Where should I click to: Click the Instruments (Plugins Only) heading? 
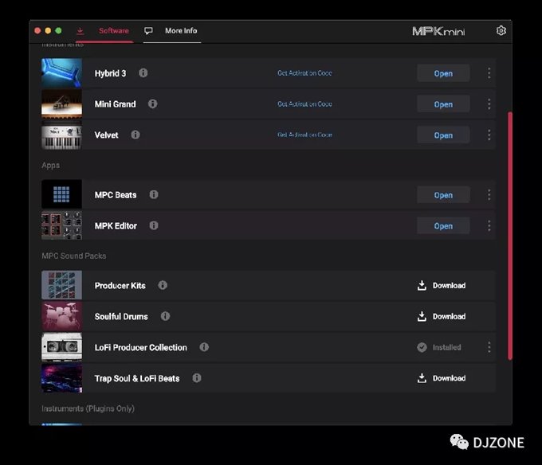[88, 408]
